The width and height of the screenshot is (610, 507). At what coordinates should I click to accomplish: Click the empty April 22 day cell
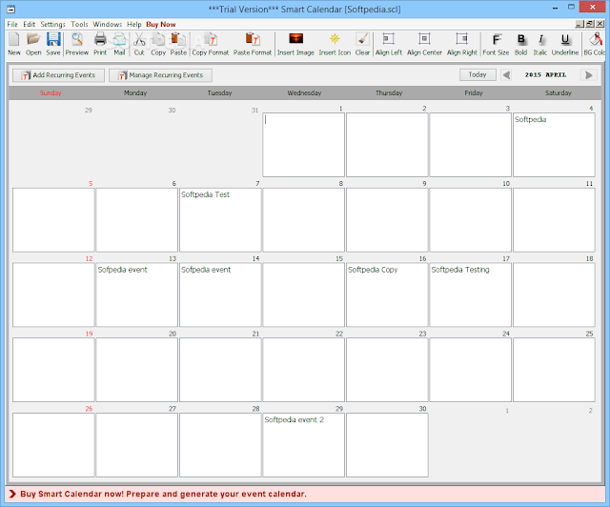point(303,370)
